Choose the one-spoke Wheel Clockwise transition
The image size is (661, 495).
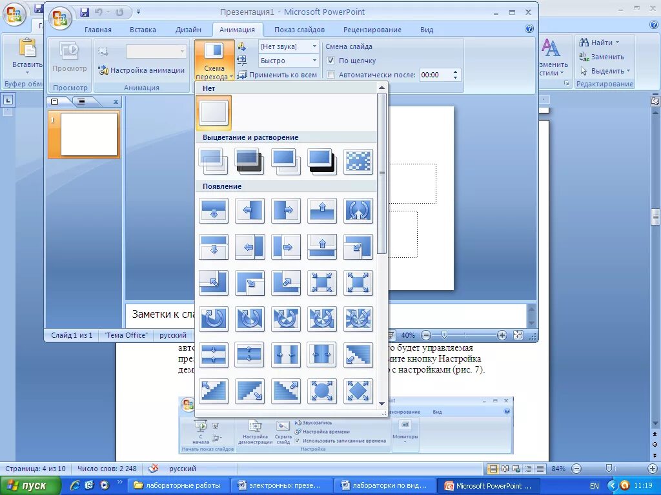pos(214,318)
